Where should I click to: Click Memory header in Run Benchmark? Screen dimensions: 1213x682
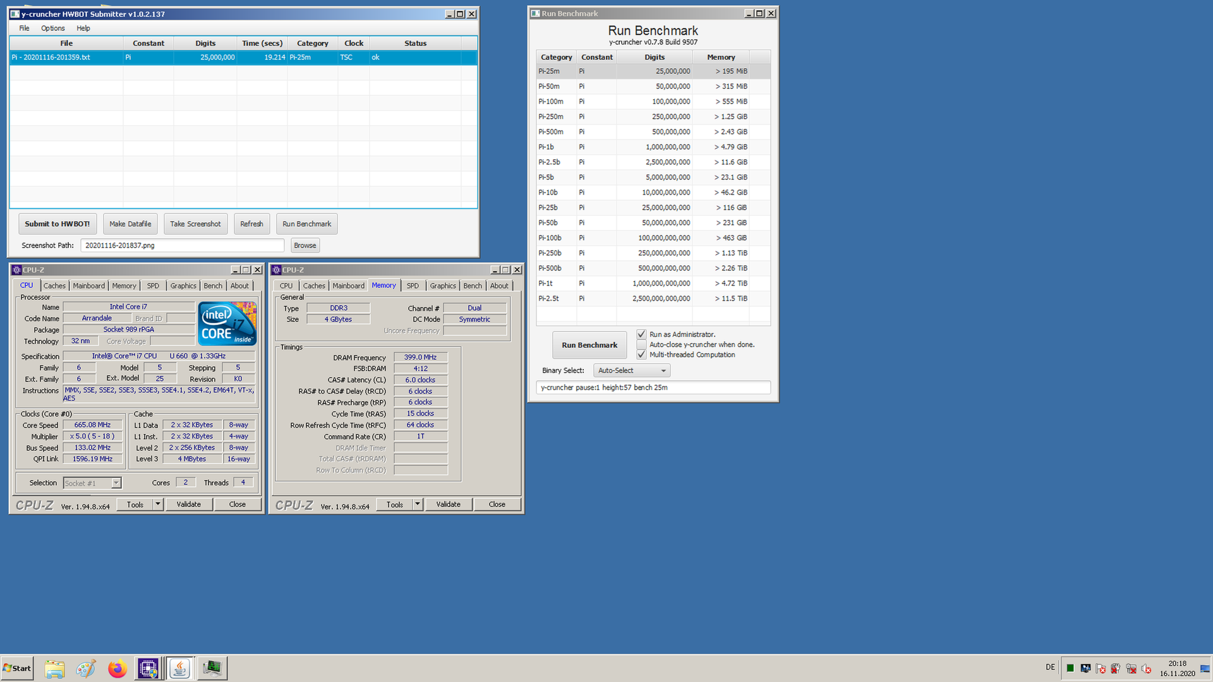click(x=721, y=57)
